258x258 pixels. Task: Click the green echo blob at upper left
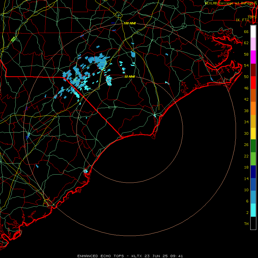pyautogui.click(x=13, y=39)
